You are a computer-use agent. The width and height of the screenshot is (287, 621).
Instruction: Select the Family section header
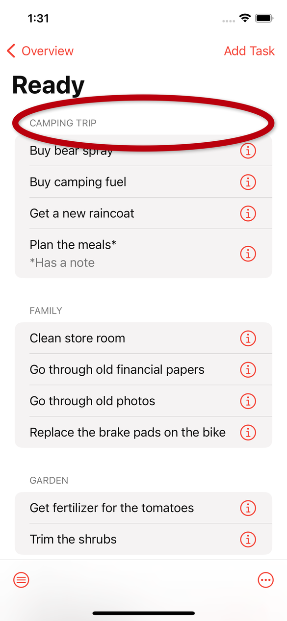46,310
